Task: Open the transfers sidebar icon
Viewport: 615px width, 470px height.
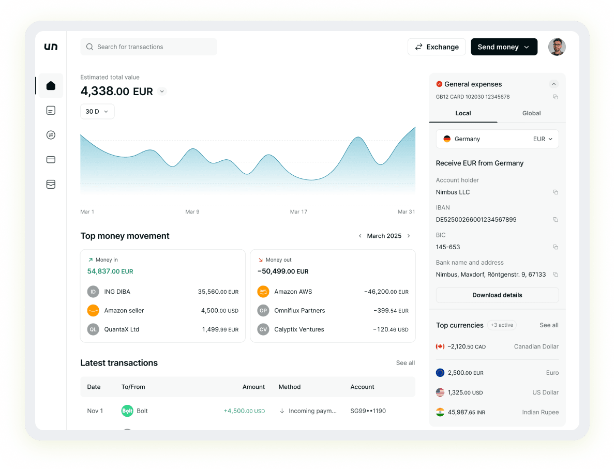Action: [51, 135]
